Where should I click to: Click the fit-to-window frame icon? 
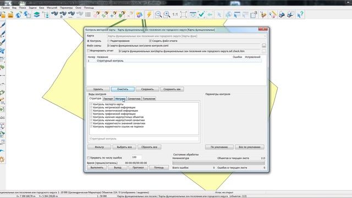click(x=184, y=15)
